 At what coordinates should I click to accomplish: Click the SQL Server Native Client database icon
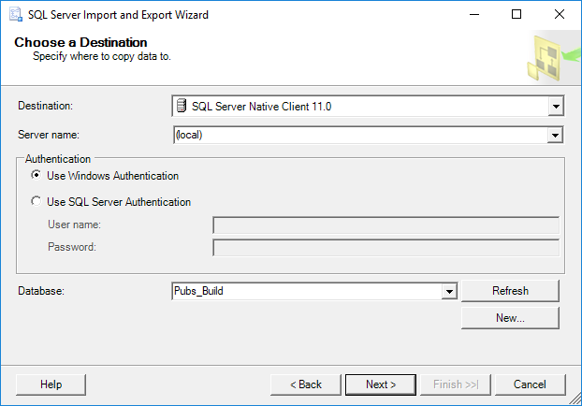[182, 106]
